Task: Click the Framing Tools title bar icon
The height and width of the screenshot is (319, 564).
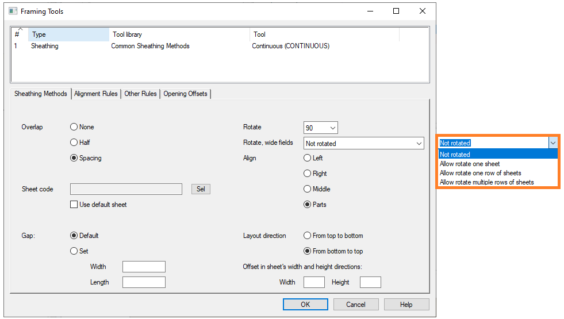Action: click(x=13, y=11)
